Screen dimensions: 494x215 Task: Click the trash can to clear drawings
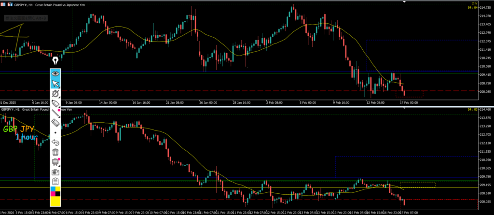click(x=55, y=152)
